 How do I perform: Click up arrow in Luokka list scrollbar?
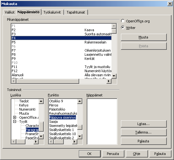click(x=41, y=101)
